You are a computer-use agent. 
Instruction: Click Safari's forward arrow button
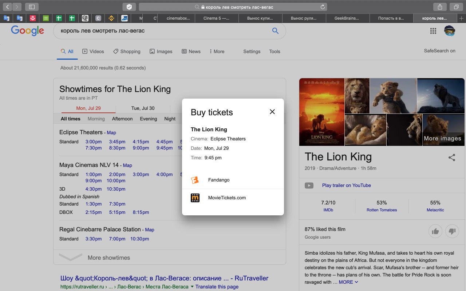coord(17,7)
